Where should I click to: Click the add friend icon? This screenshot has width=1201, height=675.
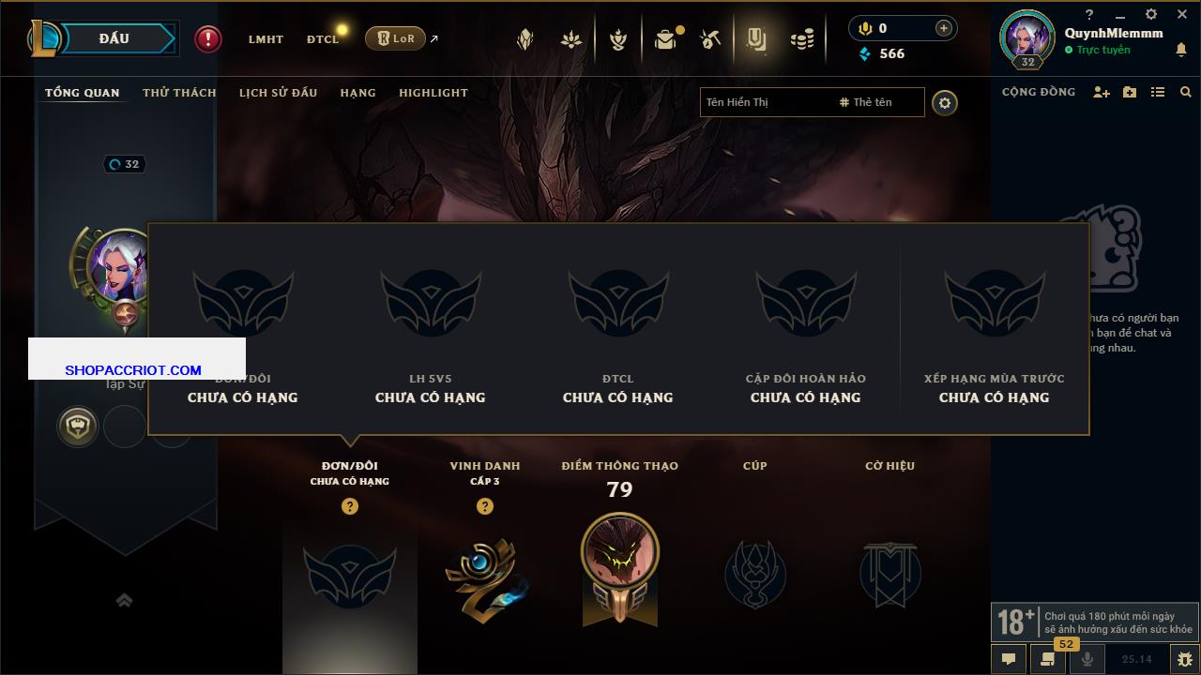pyautogui.click(x=1102, y=92)
